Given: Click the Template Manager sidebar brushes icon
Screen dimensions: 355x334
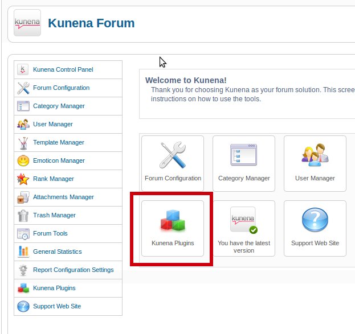Looking at the screenshot, I should (23, 143).
